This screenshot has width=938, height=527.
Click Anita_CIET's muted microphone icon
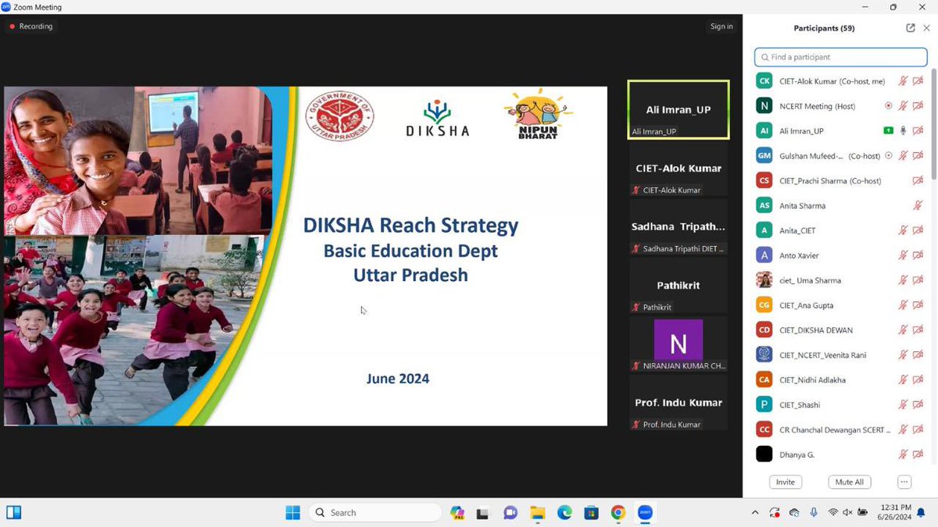[x=903, y=231]
